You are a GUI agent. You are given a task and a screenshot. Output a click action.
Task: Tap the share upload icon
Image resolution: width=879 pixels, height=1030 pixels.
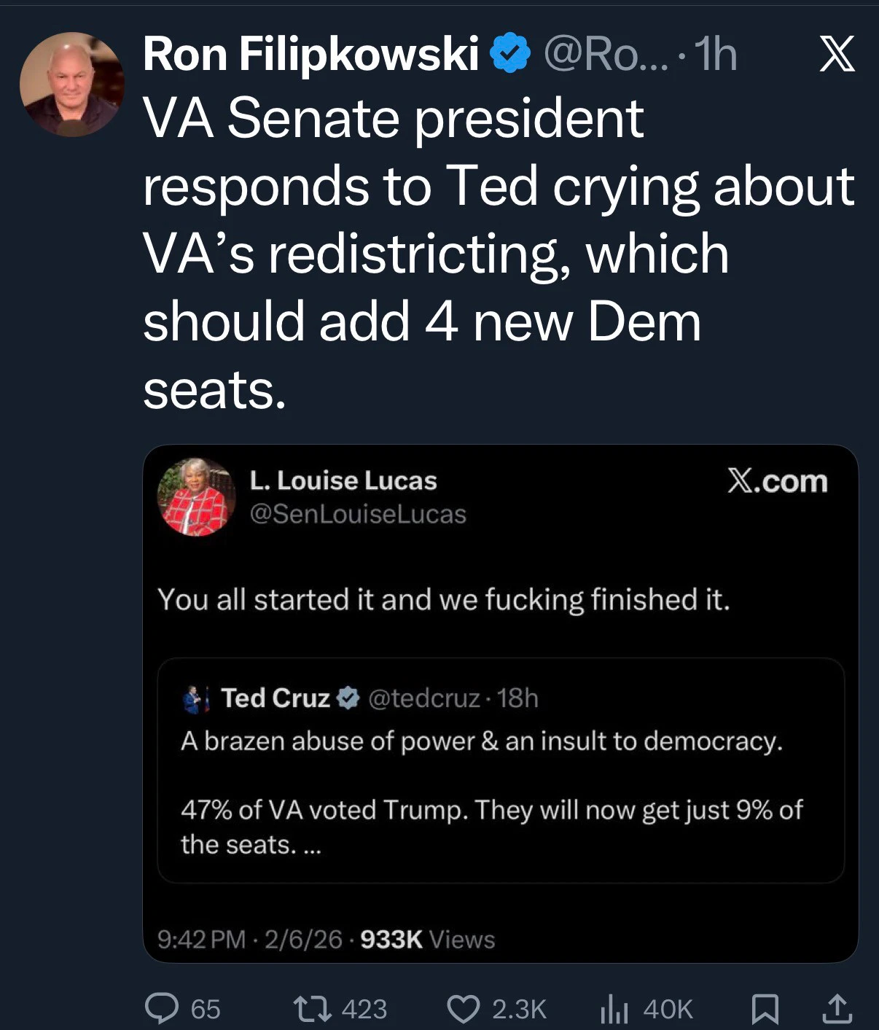point(837,1009)
